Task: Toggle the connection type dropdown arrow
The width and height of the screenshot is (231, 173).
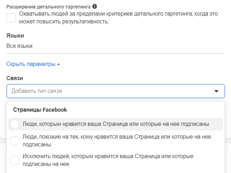Action: (x=216, y=91)
